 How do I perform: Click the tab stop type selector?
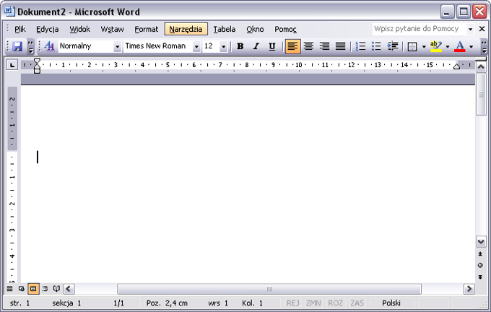(12, 65)
